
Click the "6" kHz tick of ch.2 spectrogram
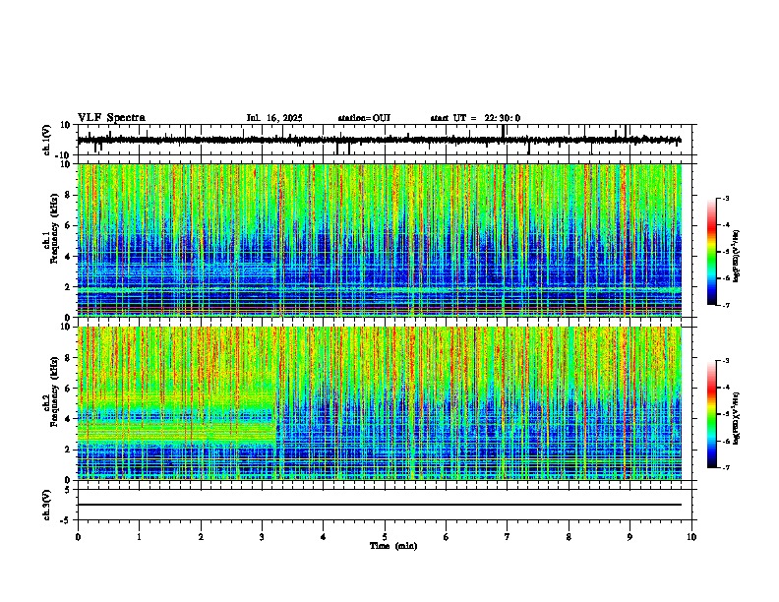pos(69,389)
